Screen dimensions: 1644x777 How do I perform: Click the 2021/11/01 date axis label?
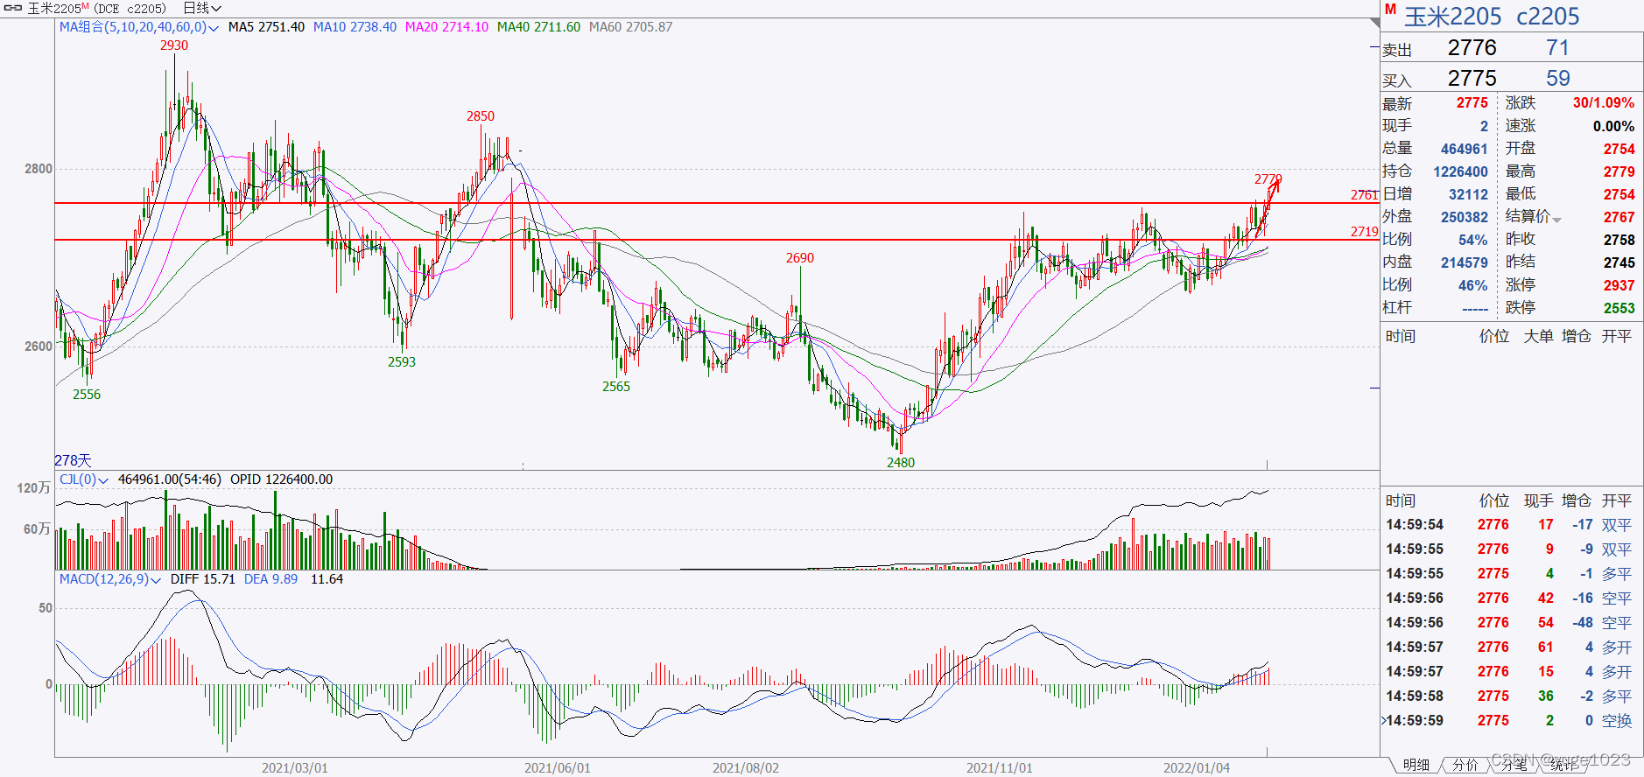999,768
